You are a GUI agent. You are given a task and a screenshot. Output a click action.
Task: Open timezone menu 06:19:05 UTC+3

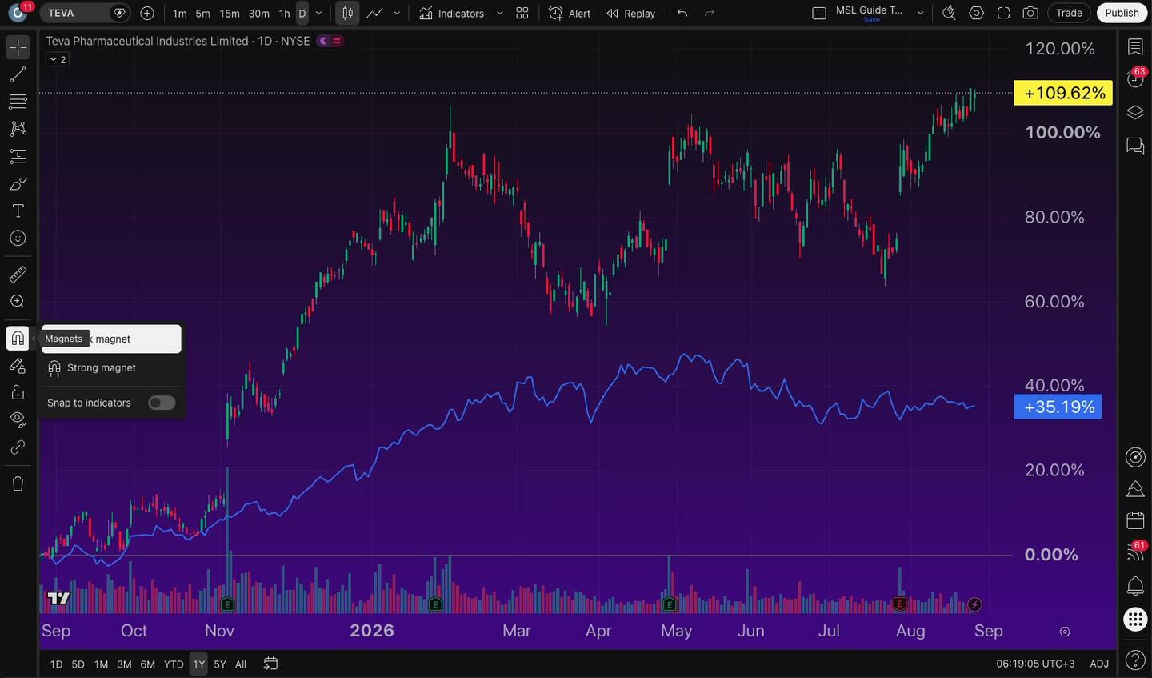click(1035, 664)
